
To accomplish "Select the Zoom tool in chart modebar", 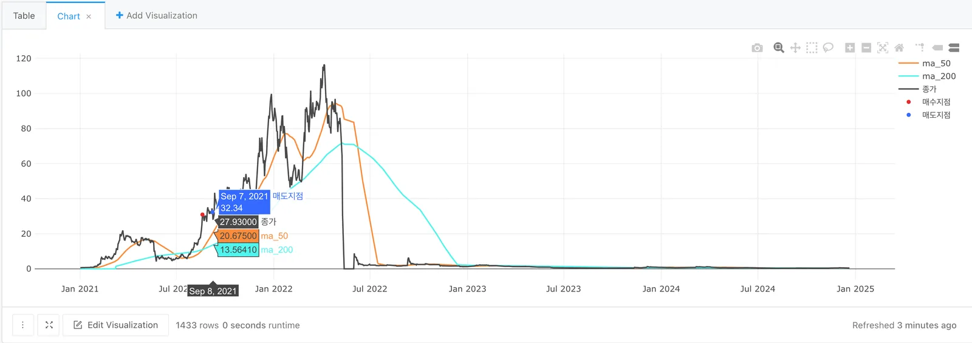I will [779, 48].
